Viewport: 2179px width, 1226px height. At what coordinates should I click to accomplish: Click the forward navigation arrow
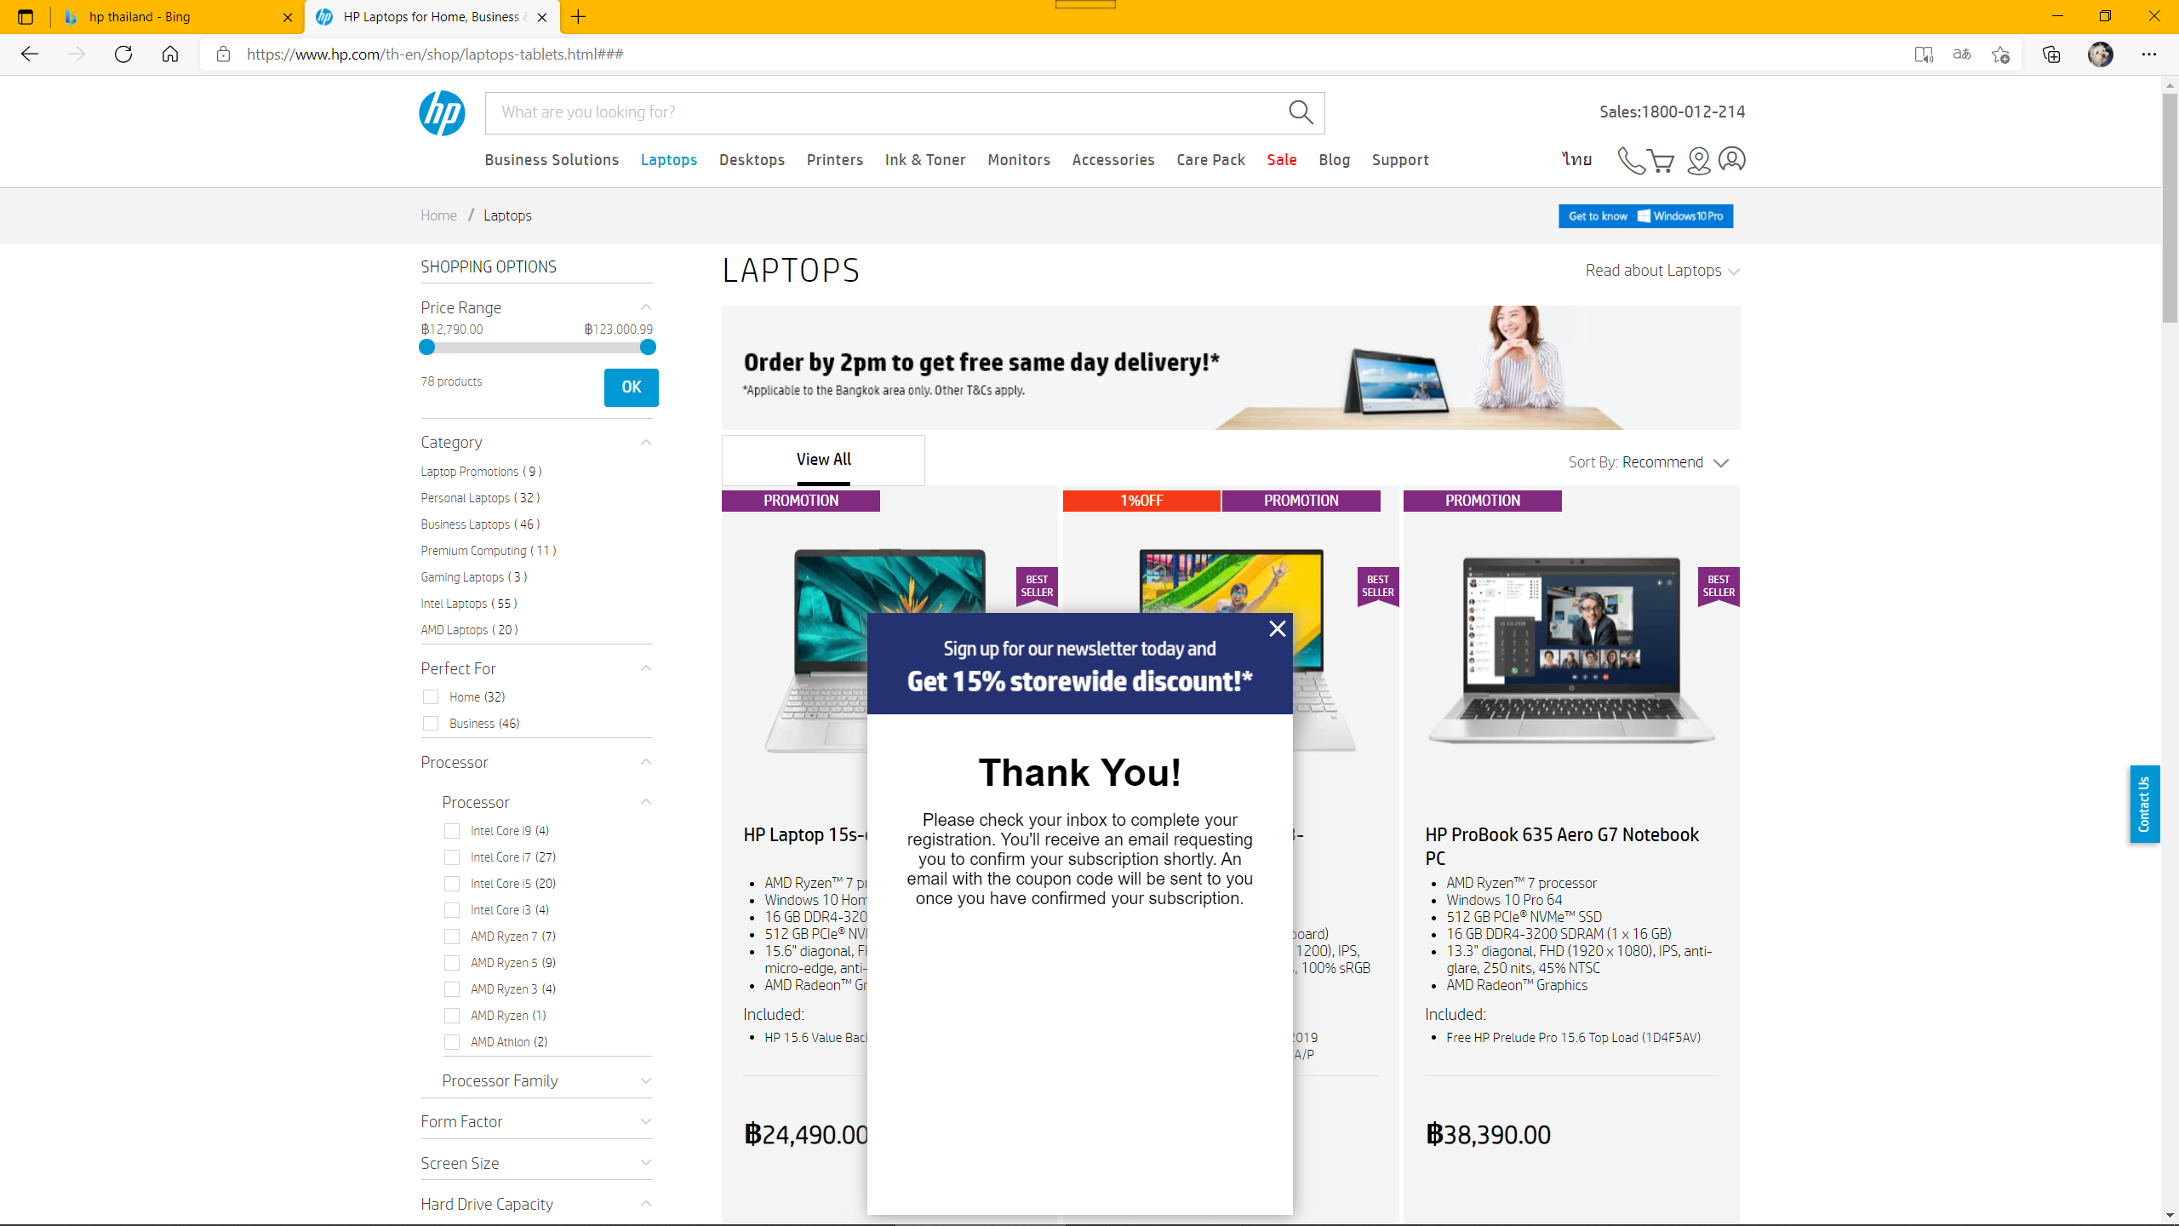click(77, 54)
